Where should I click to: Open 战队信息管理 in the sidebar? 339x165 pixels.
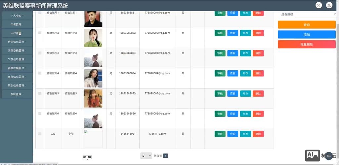click(x=17, y=85)
